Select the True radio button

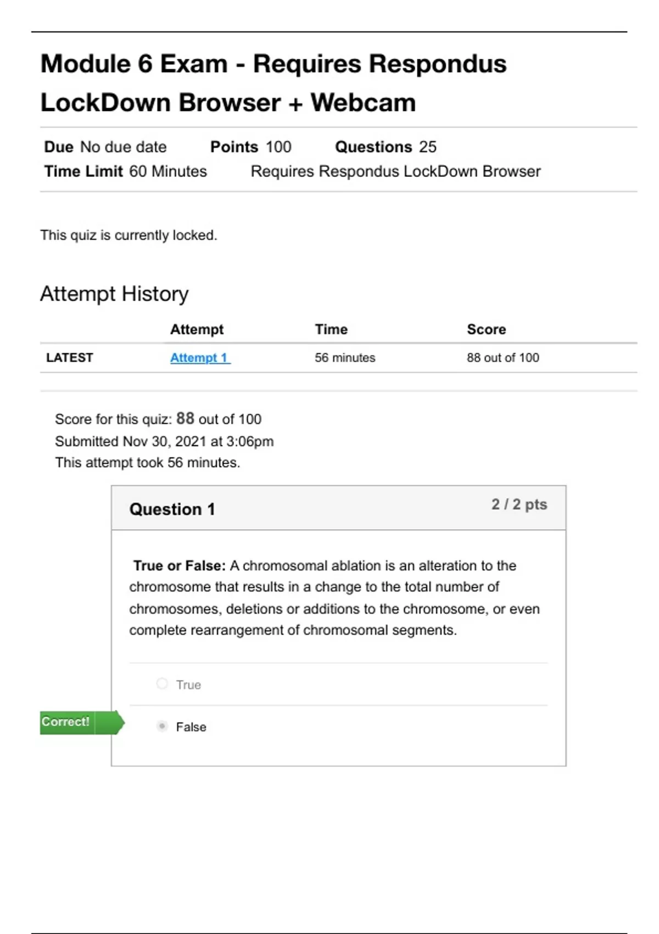click(x=162, y=683)
